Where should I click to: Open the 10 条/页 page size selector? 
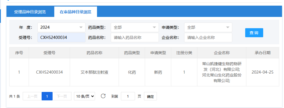tap(84, 96)
